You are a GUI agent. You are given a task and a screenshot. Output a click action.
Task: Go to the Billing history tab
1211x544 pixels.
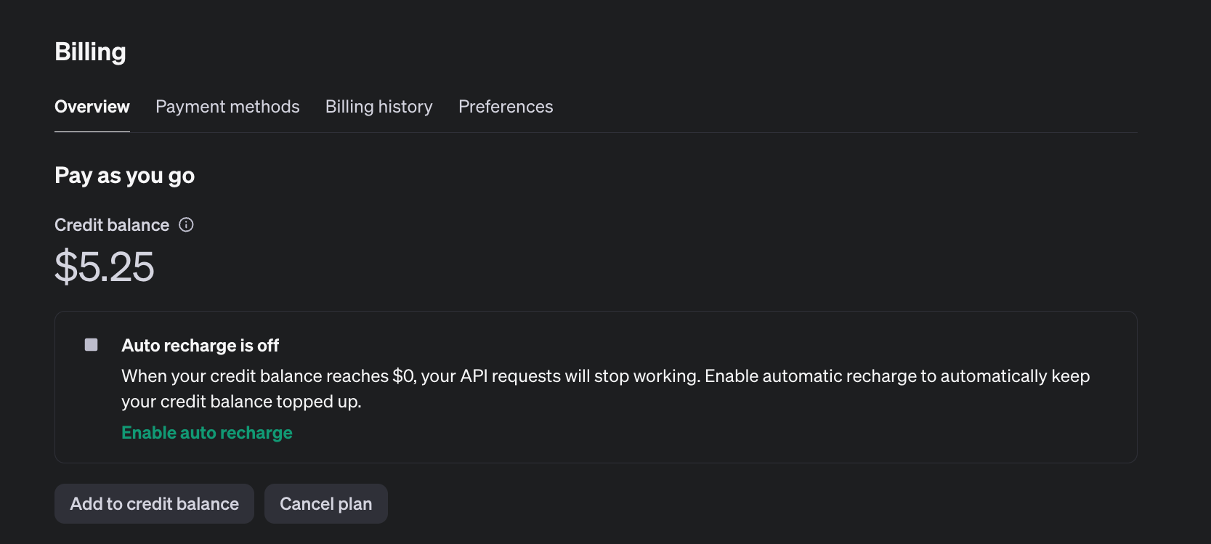[x=378, y=107]
